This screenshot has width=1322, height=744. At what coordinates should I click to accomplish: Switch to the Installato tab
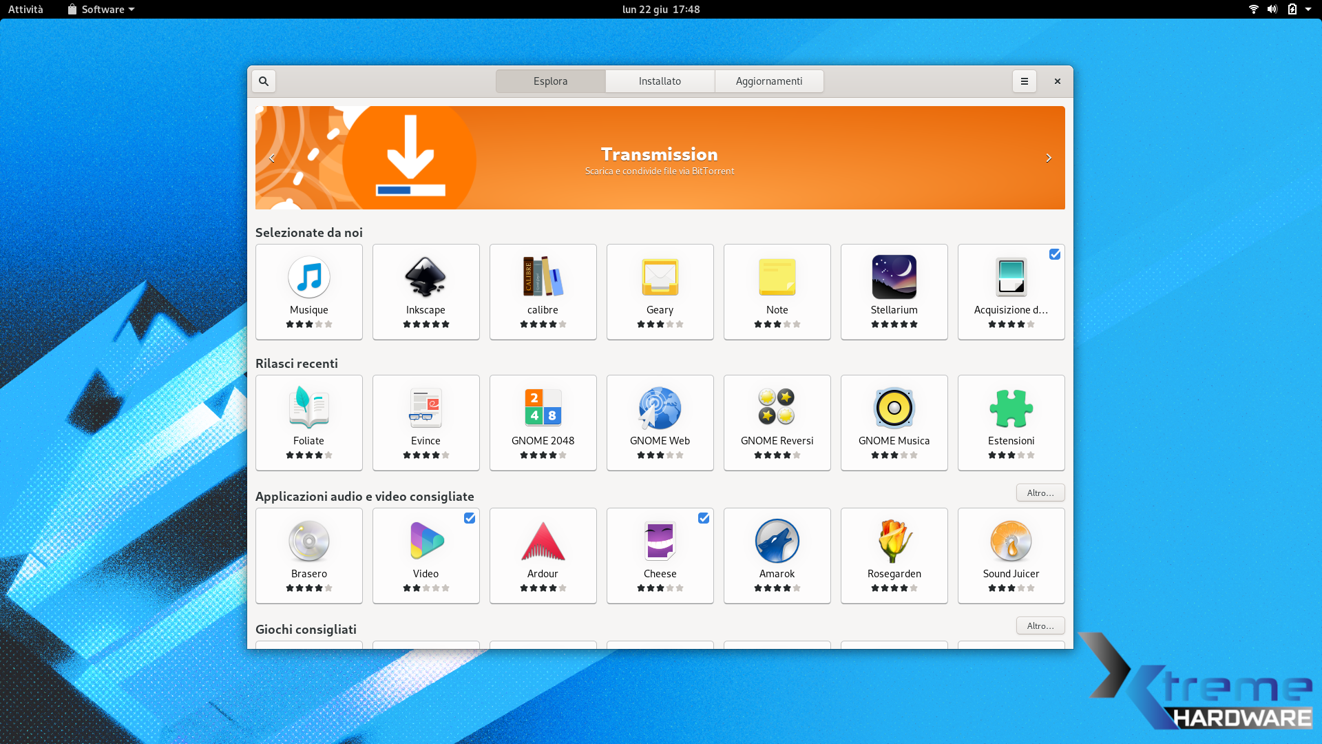tap(660, 81)
